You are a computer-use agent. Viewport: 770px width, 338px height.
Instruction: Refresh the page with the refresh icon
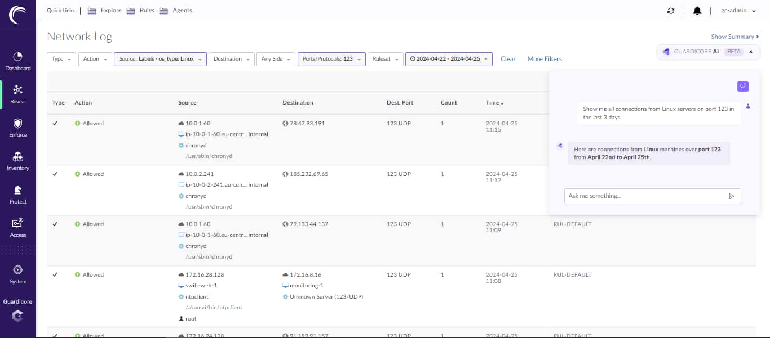[671, 11]
